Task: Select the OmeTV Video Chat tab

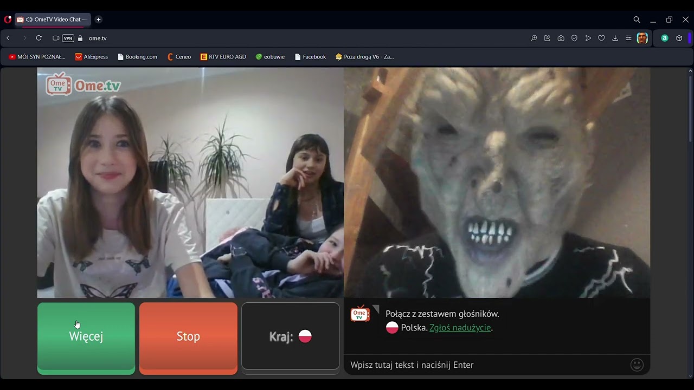Action: pyautogui.click(x=53, y=19)
